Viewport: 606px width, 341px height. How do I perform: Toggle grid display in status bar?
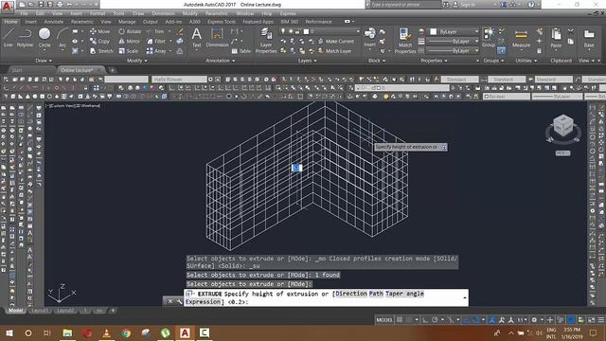coord(400,320)
